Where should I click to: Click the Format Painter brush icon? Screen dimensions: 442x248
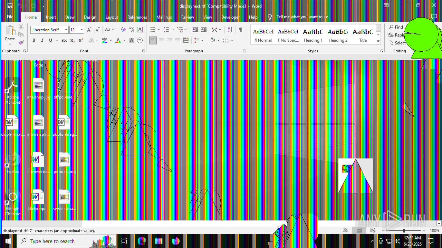click(x=21, y=43)
